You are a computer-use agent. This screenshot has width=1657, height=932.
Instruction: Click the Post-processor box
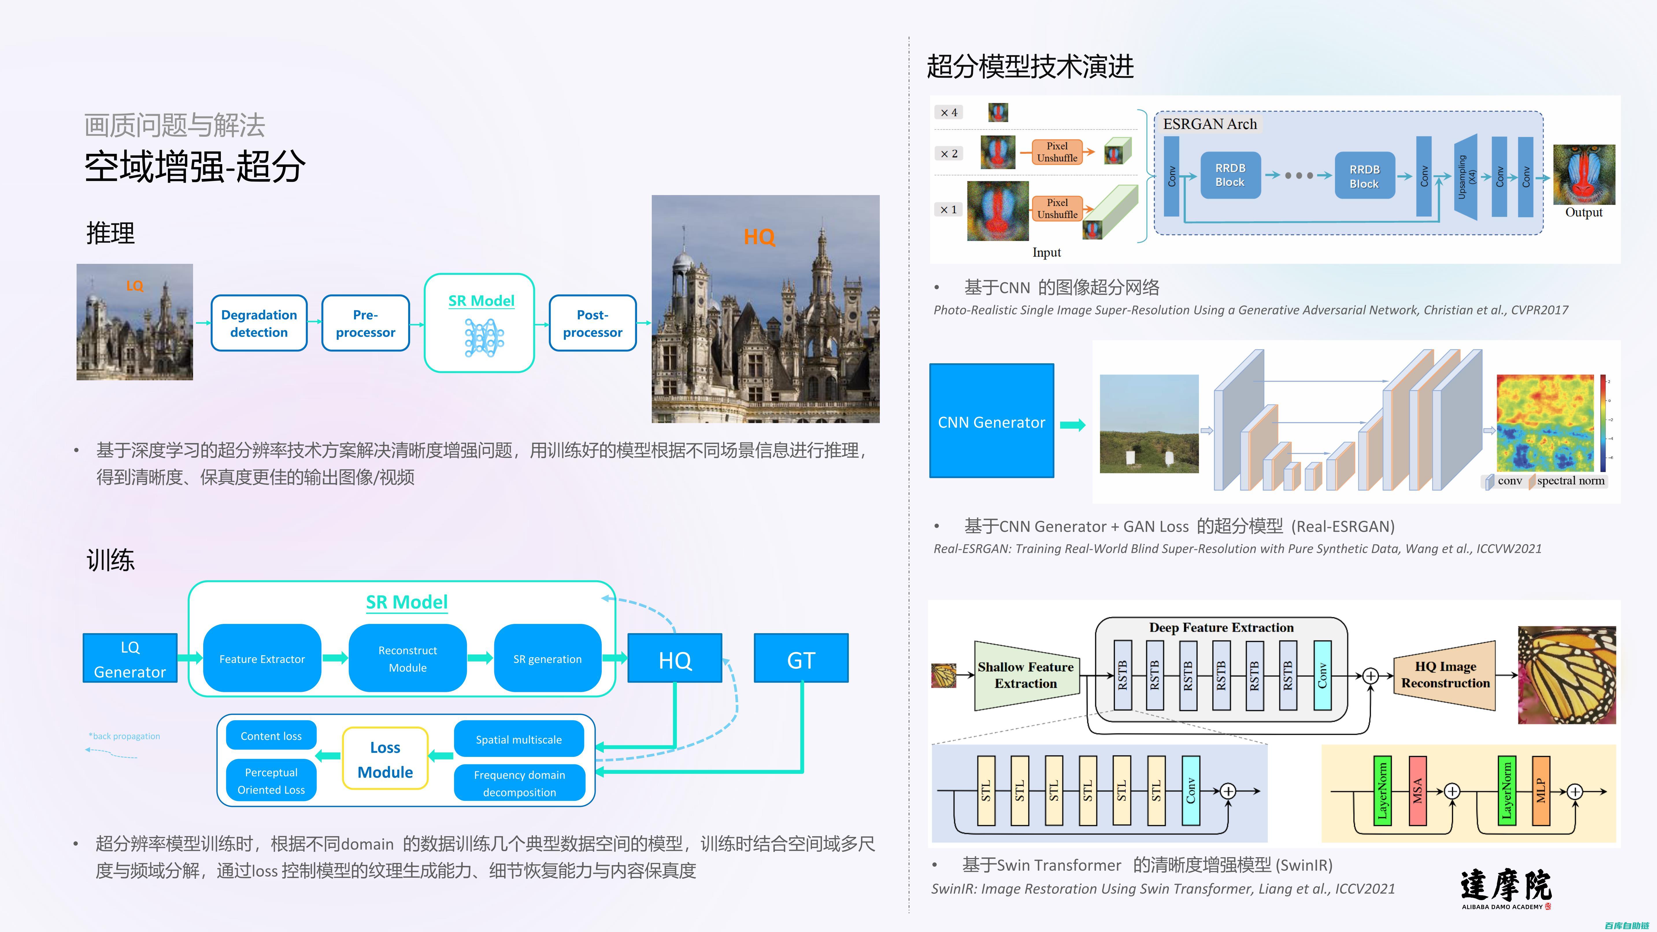pyautogui.click(x=593, y=323)
